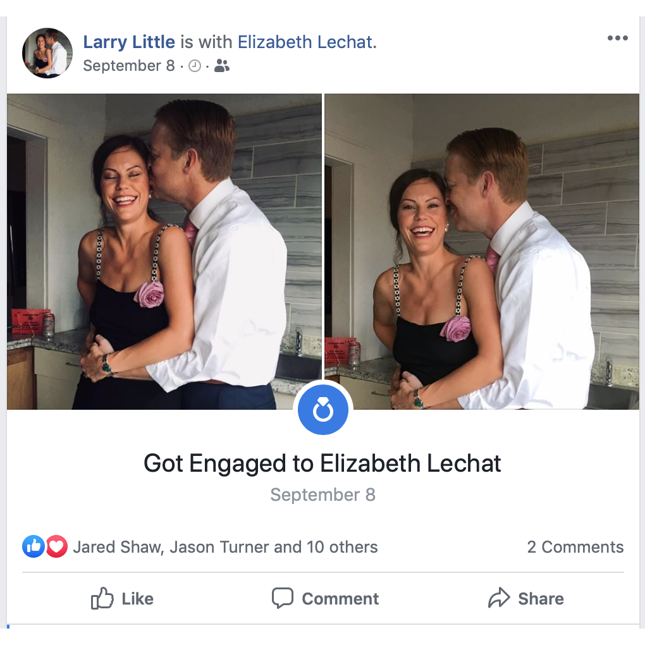The image size is (645, 645).
Task: Click the friends audience icon
Action: pos(221,65)
